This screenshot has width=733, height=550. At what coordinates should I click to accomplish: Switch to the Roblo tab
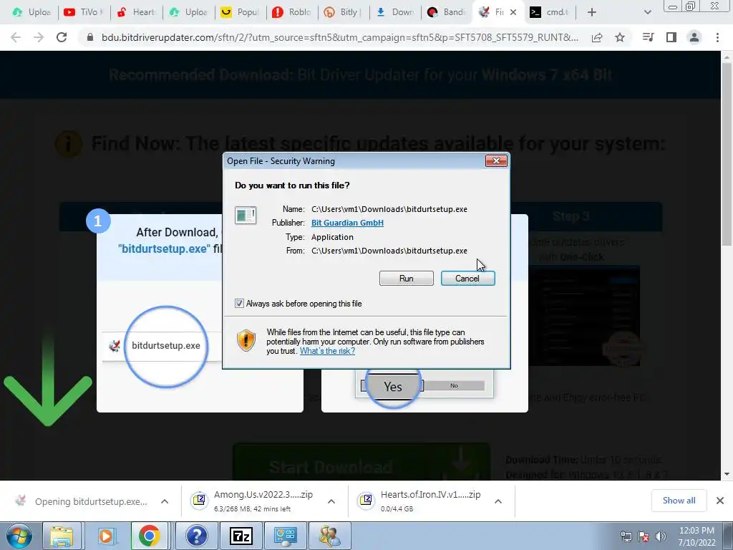point(292,12)
